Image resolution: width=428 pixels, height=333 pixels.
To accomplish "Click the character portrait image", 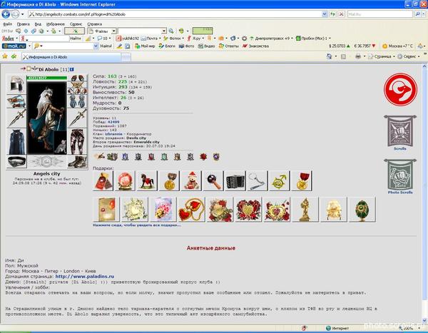I will 46,118.
